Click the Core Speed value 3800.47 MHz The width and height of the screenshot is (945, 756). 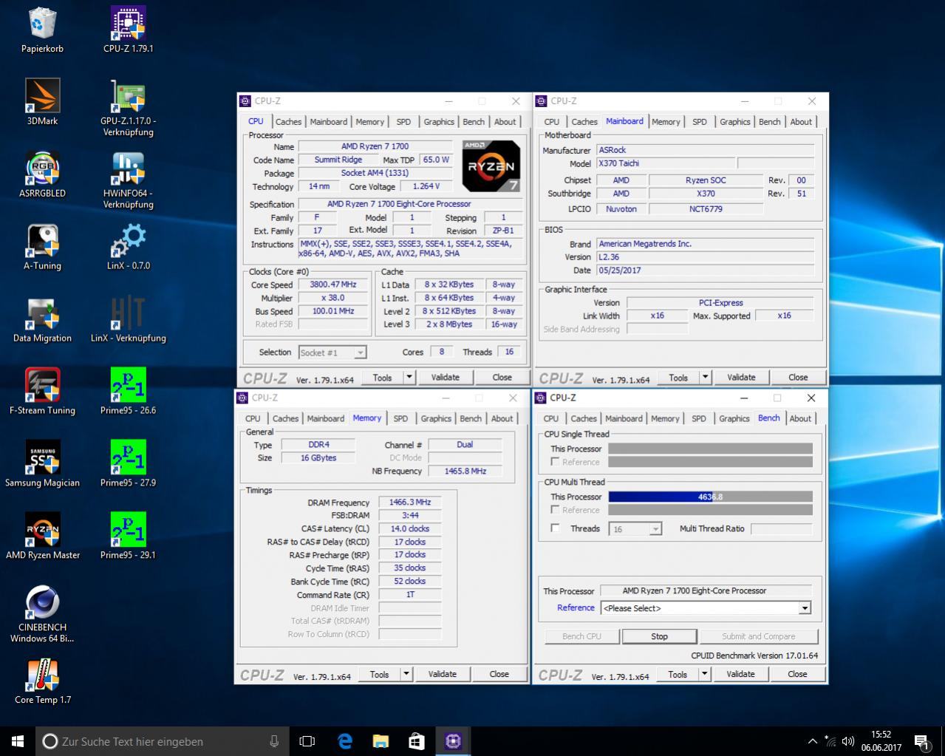click(x=332, y=285)
